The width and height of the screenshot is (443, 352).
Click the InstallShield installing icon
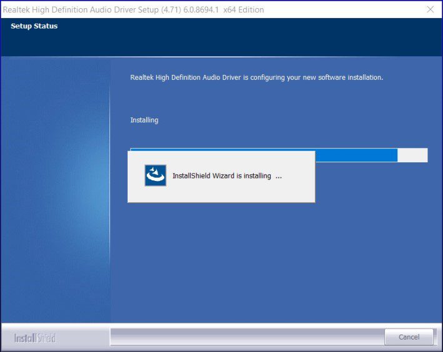[x=156, y=175]
